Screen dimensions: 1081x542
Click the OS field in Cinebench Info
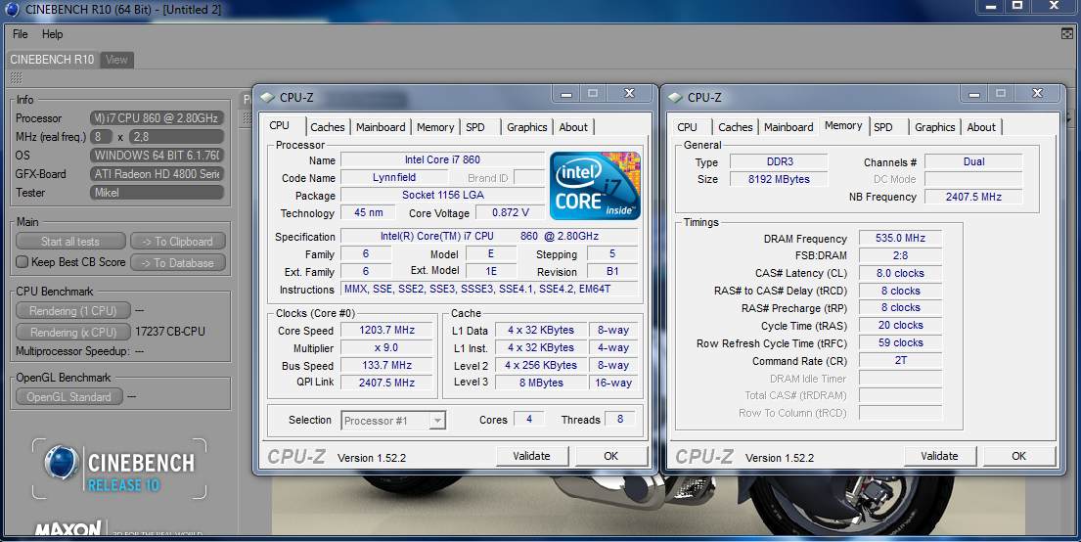coord(157,156)
